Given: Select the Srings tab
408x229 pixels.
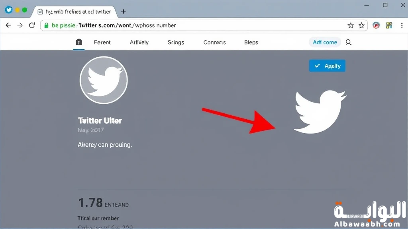Looking at the screenshot, I should (x=176, y=42).
